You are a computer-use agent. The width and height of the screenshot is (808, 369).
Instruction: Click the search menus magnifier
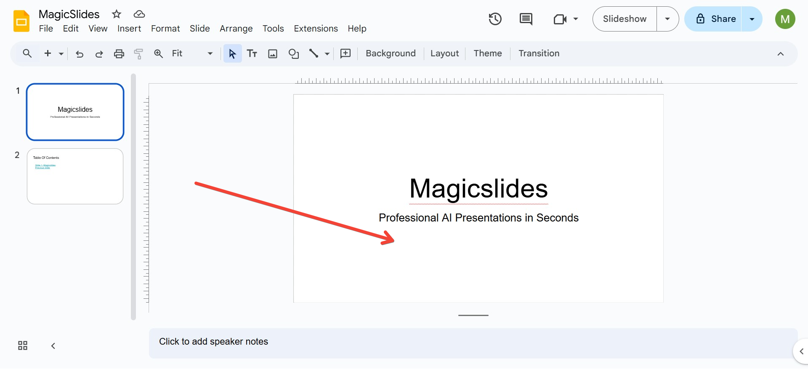click(x=27, y=53)
